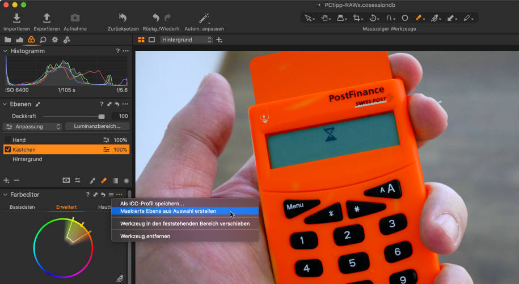The height and width of the screenshot is (284, 519).
Task: Open the Exposure tool tab icon
Action: coord(19,40)
